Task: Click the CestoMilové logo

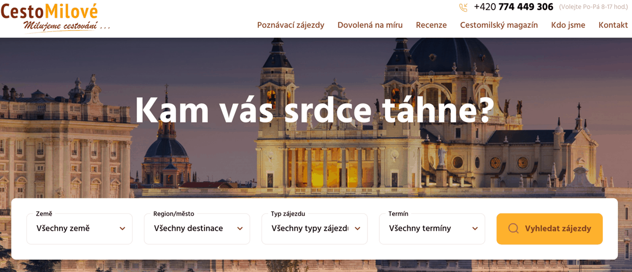Action: [55, 17]
